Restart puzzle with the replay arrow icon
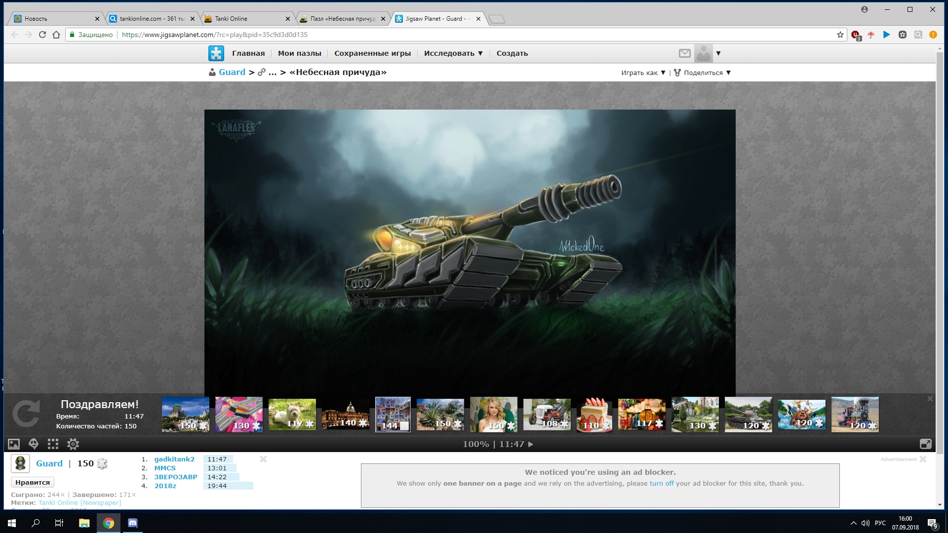This screenshot has width=948, height=533. tap(26, 414)
